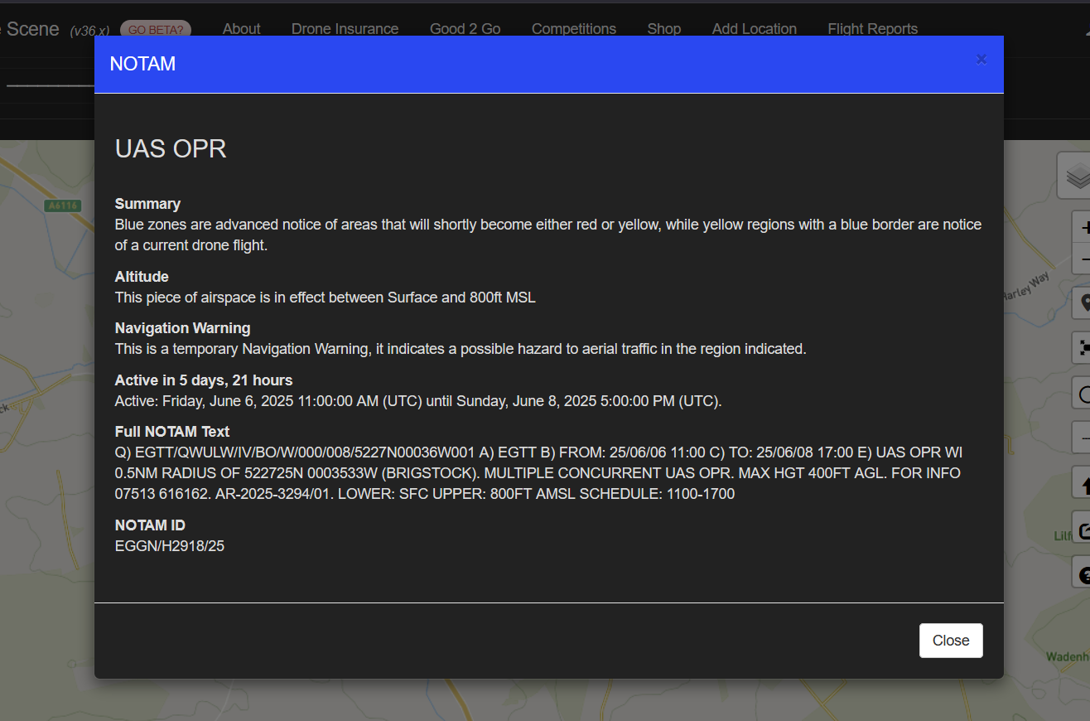Open the map layers selector
This screenshot has width=1090, height=721.
[1075, 176]
